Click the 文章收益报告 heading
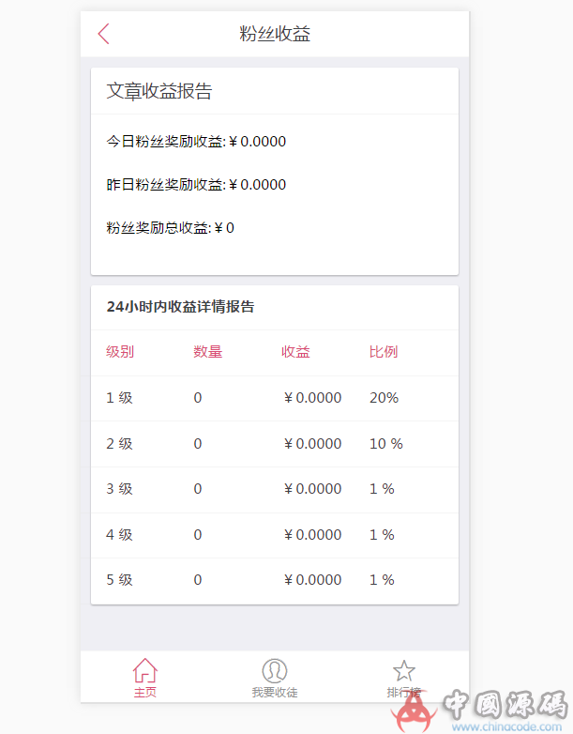Viewport: 573px width, 734px height. (159, 91)
